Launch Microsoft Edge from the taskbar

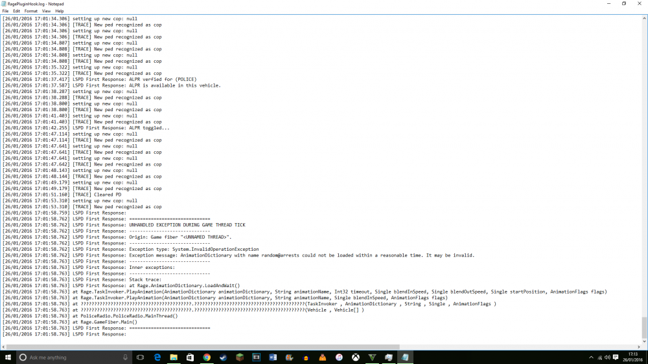pos(157,358)
